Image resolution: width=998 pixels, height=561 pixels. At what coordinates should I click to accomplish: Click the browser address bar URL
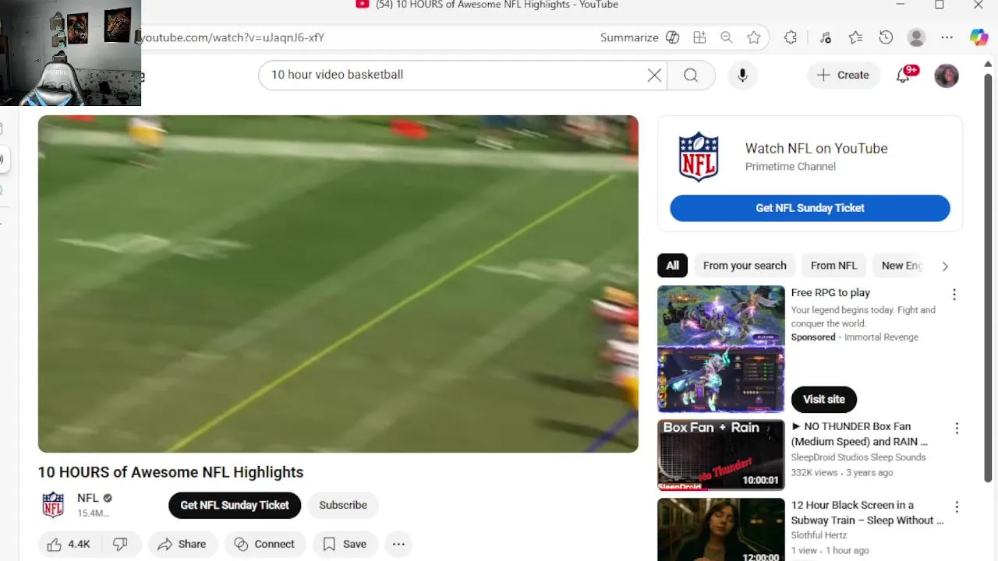click(x=232, y=37)
